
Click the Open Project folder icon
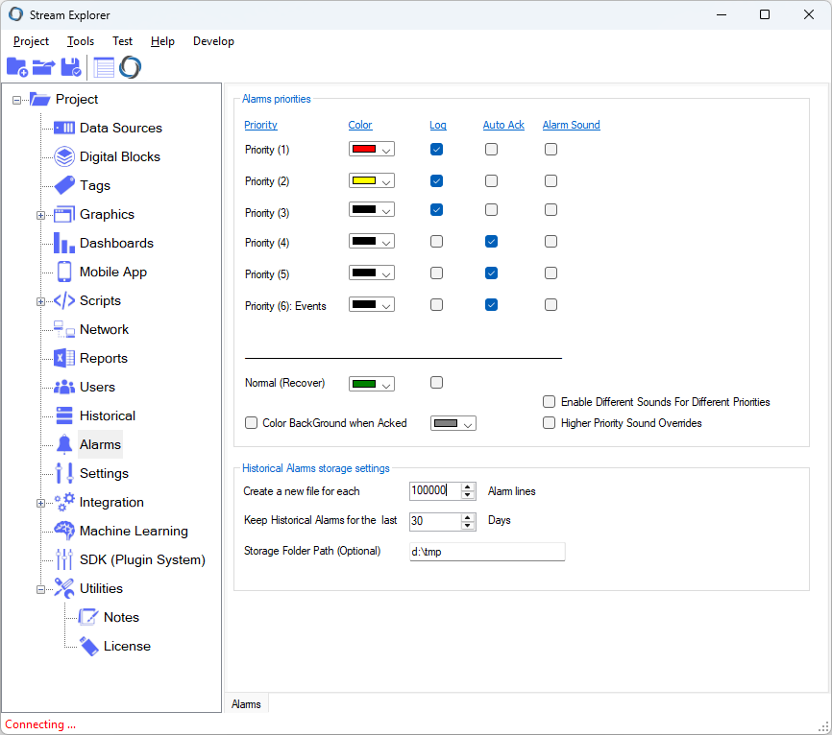click(x=43, y=67)
